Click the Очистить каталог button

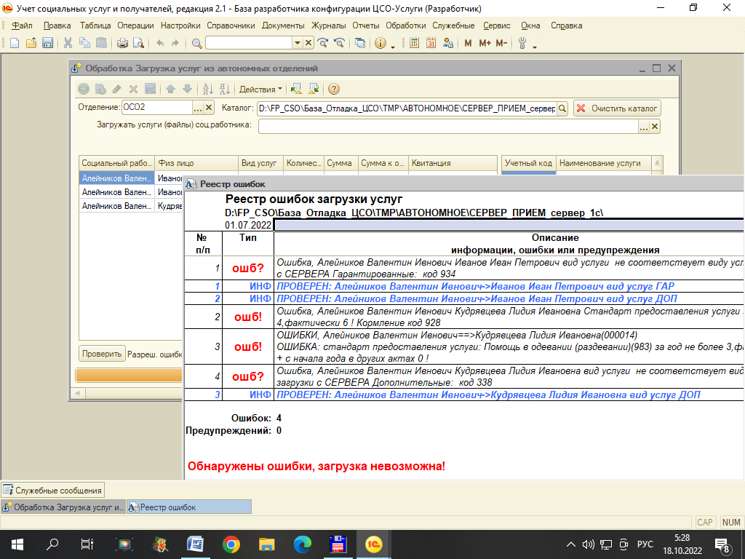coord(617,108)
